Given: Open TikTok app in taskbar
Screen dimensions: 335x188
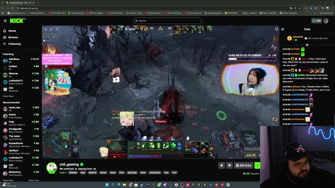Looking at the screenshot, I should click(x=188, y=185).
